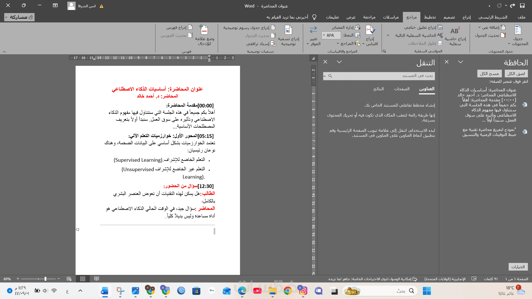This screenshot has width=532, height=299.
Task: Open Google Chrome from taskbar
Action: [288, 291]
